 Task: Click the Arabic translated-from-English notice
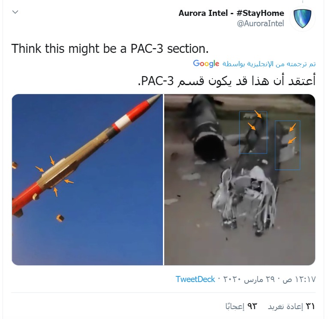(269, 64)
